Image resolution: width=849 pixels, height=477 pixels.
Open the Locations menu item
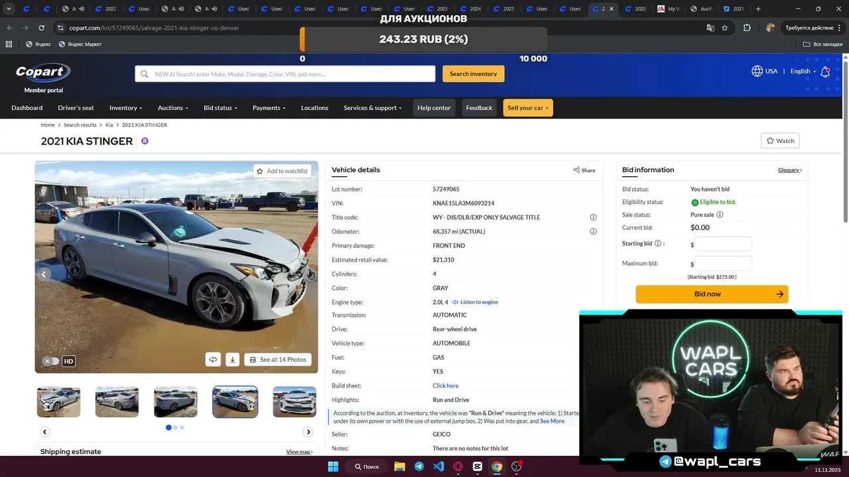click(314, 107)
